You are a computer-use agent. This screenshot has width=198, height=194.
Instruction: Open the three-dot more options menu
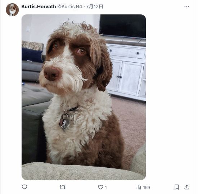click(x=186, y=6)
